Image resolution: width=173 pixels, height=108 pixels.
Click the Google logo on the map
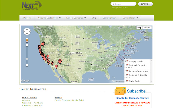tap(25, 81)
